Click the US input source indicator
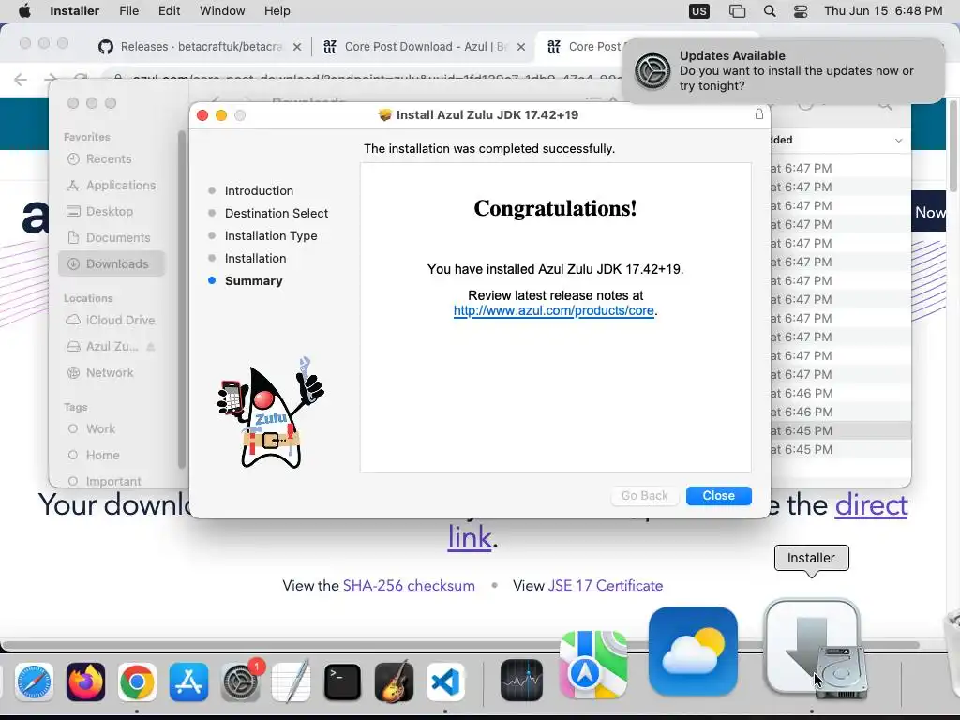The width and height of the screenshot is (960, 720). pyautogui.click(x=698, y=11)
